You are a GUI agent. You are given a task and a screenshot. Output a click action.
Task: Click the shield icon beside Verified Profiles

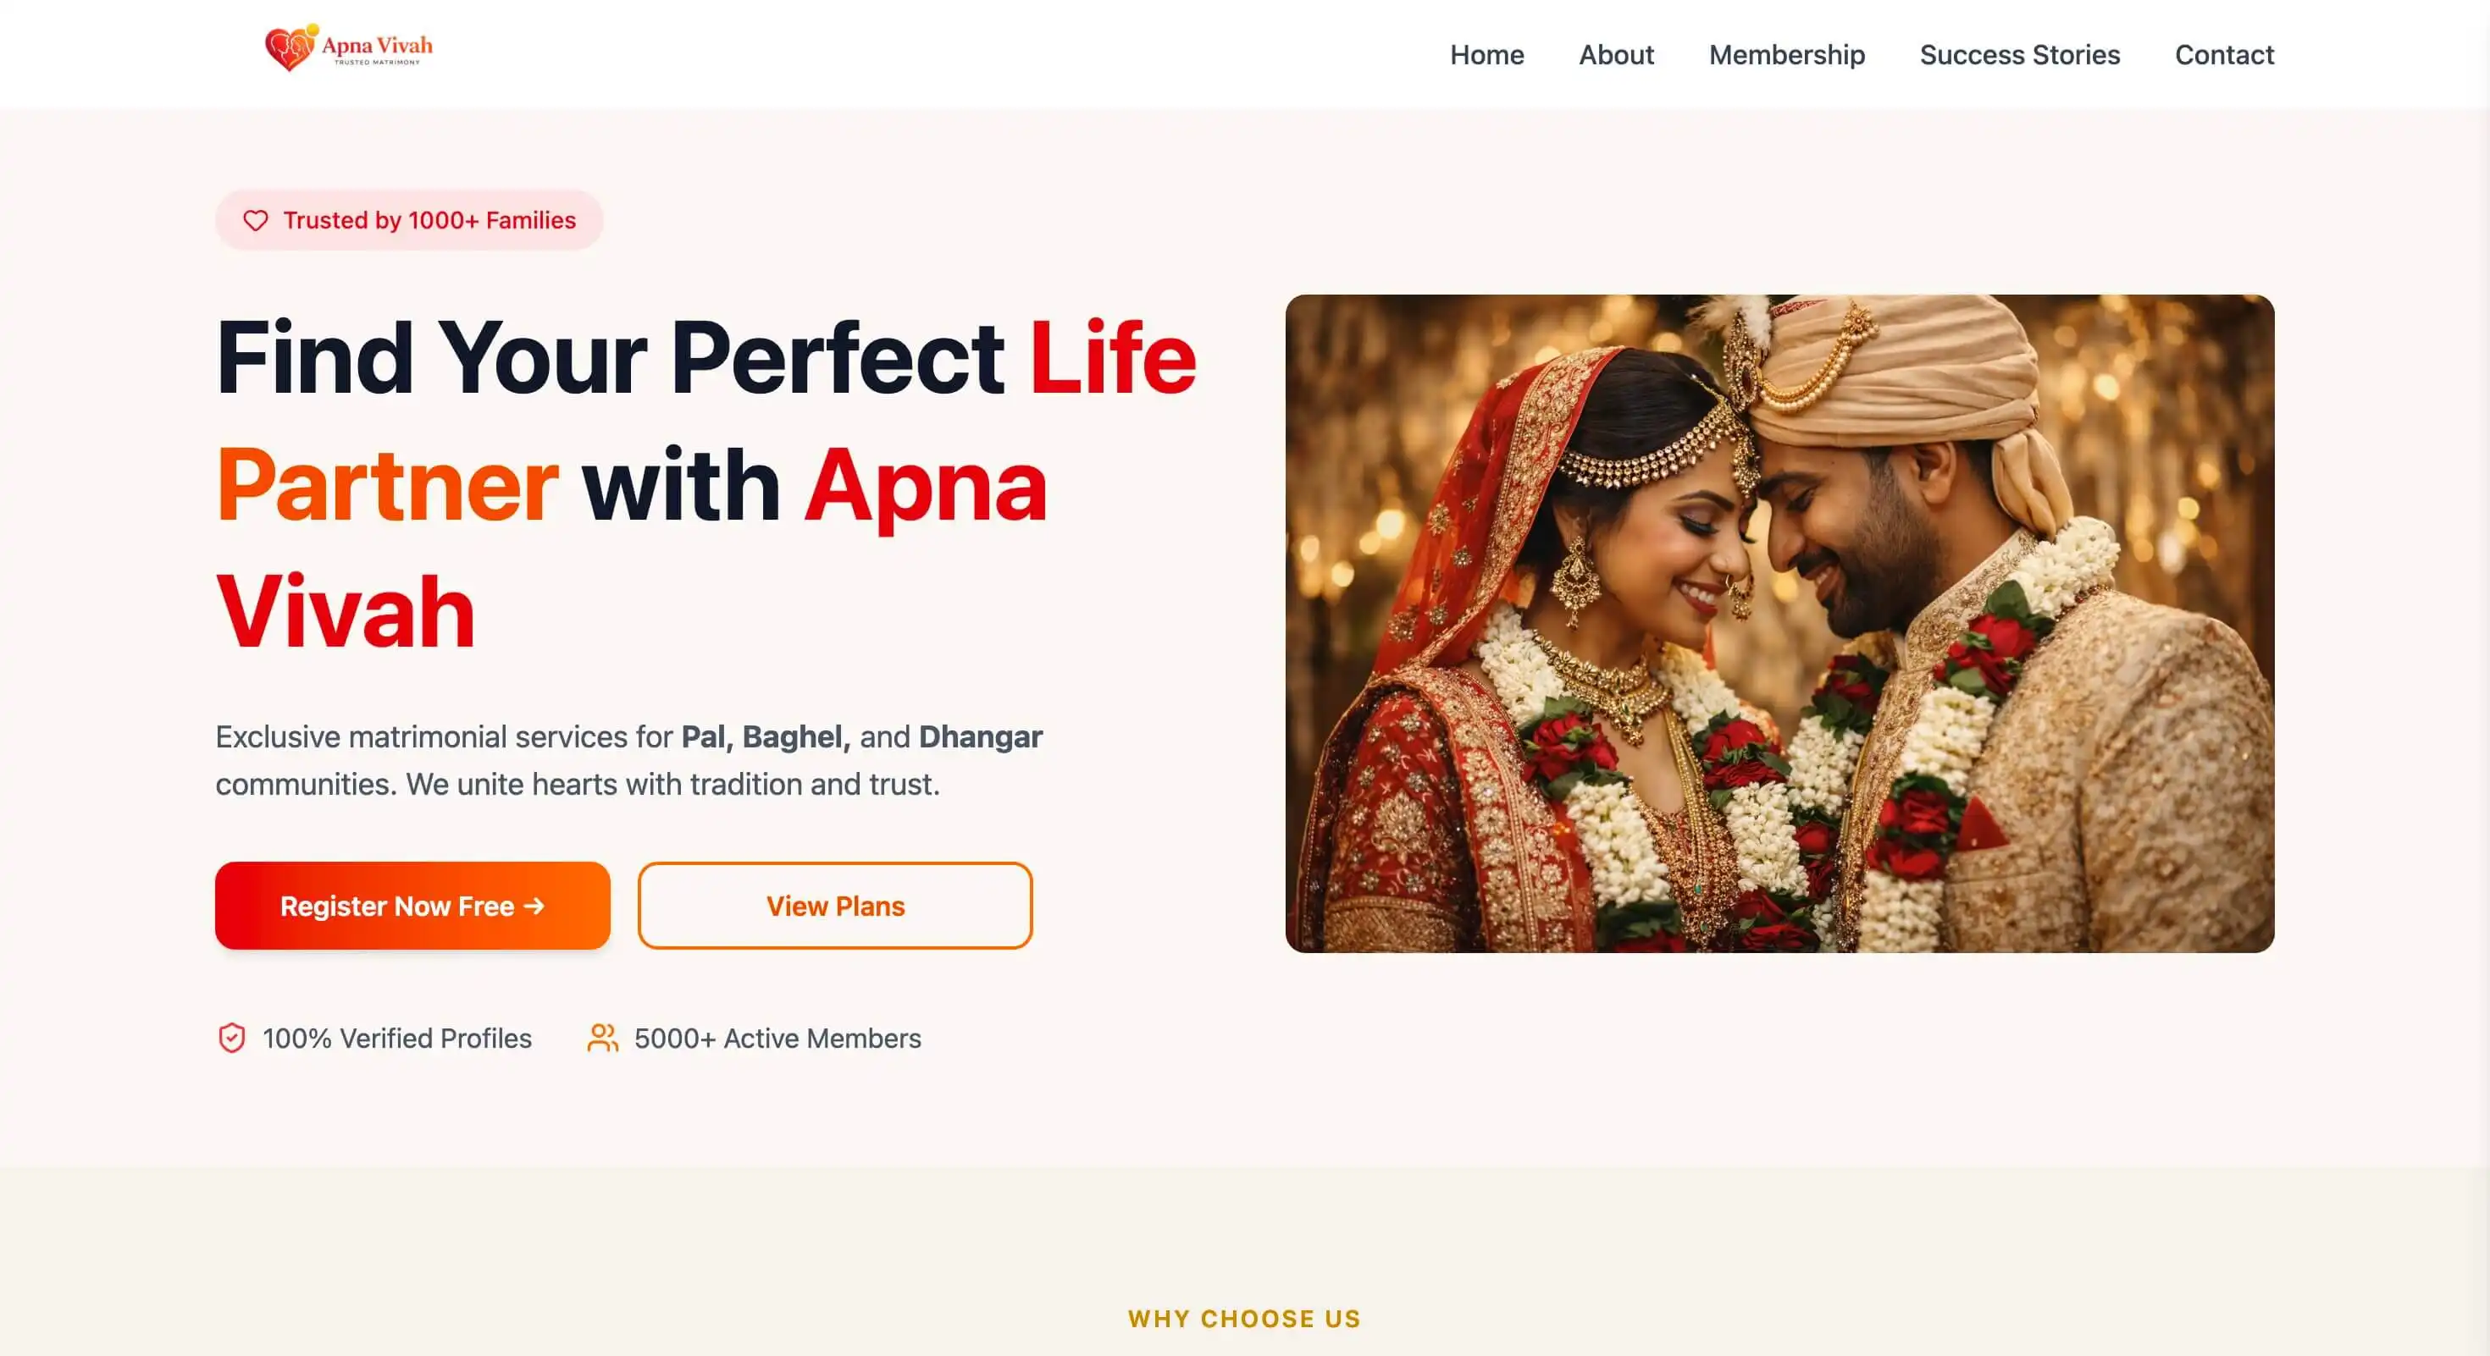click(231, 1039)
